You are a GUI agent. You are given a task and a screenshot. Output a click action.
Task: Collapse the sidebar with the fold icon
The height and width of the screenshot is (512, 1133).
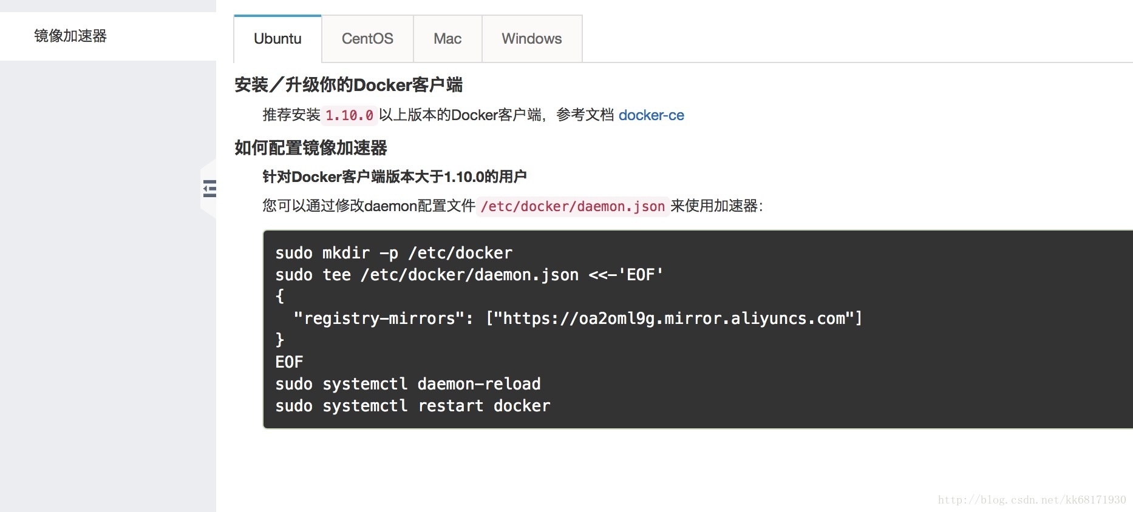point(209,189)
